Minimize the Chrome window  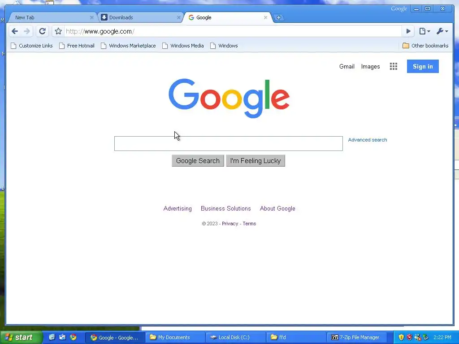tap(416, 9)
